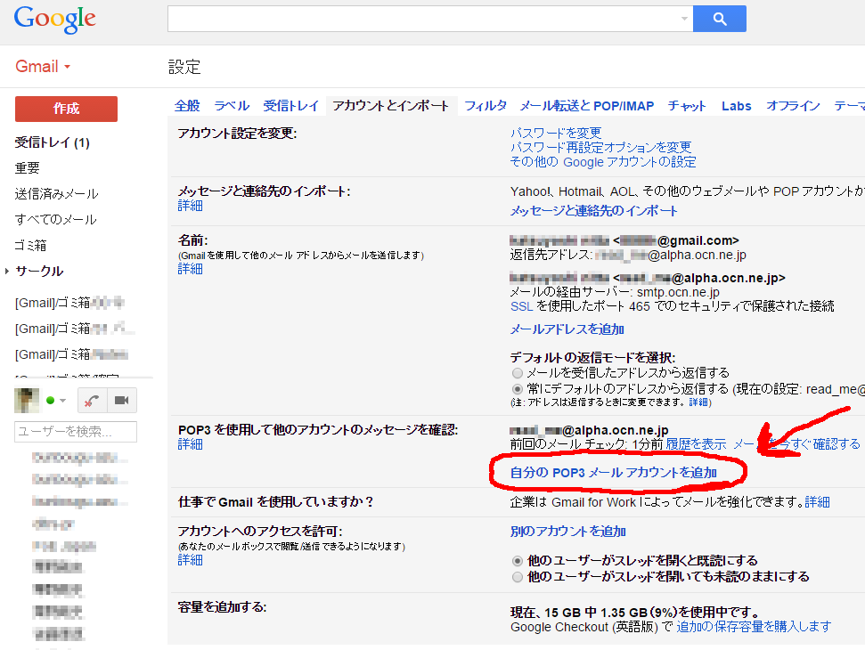Select 常にデフォルトのアドレスから返信する radio

pos(517,389)
